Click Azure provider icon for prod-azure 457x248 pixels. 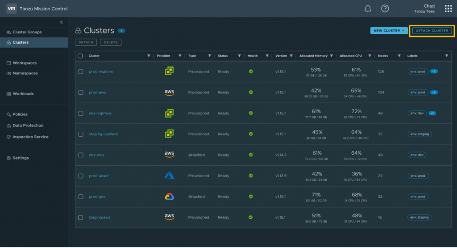click(169, 175)
